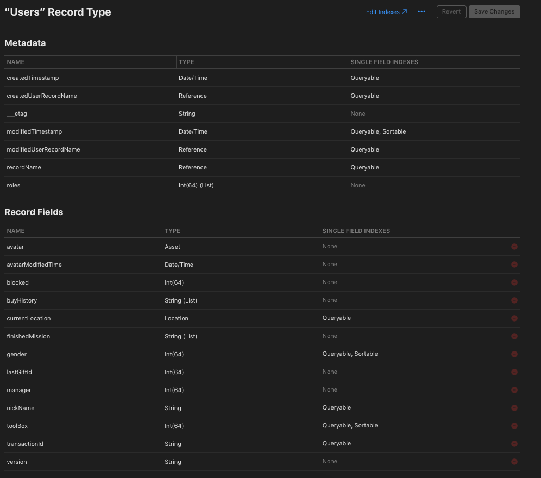The height and width of the screenshot is (478, 541).
Task: Click the manager field name
Action: [x=19, y=391]
